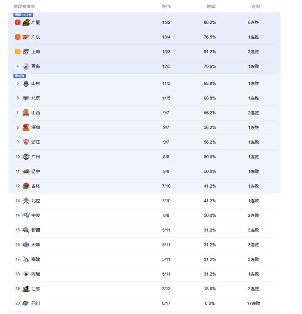Click the 晋级1/4决赛 label badge
Viewport: 302px width, 314px height.
pos(23,15)
